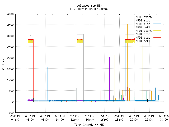Click the black NPD1 defl legend line
169x127 pixels.
[x=157, y=41]
